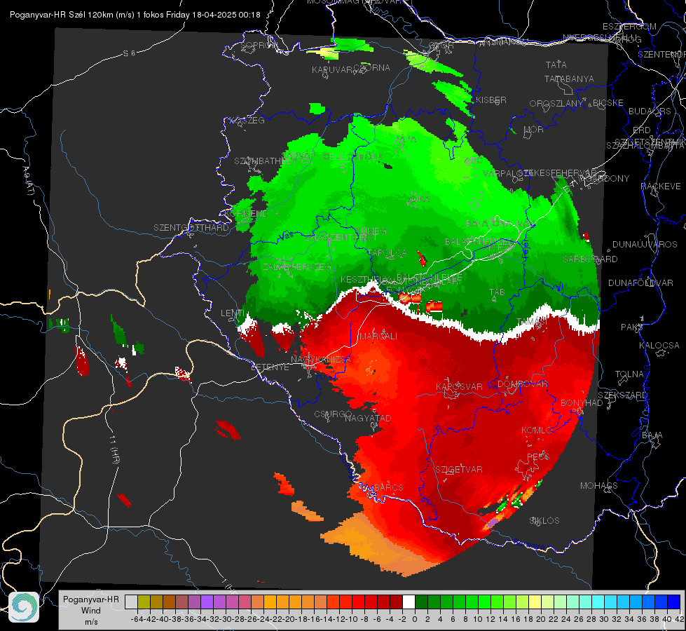The height and width of the screenshot is (631, 686).
Task: Select the dark green swatch between 0 and 2
Action: (421, 602)
